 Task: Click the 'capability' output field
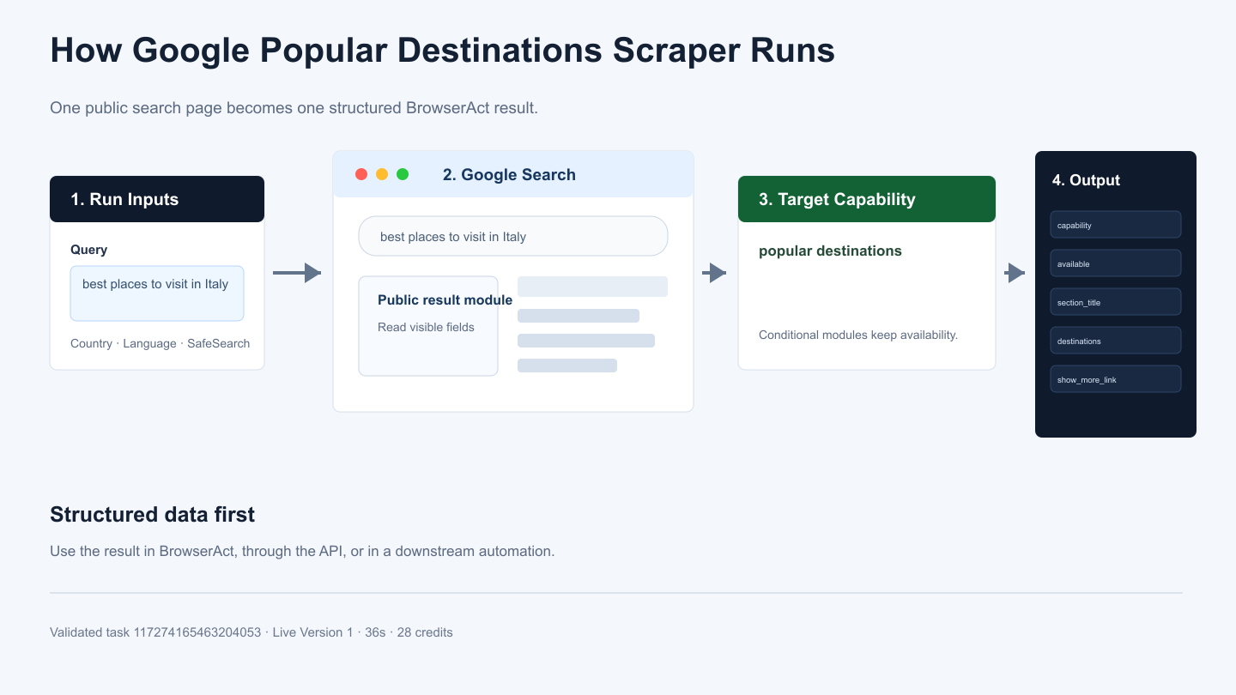point(1116,225)
